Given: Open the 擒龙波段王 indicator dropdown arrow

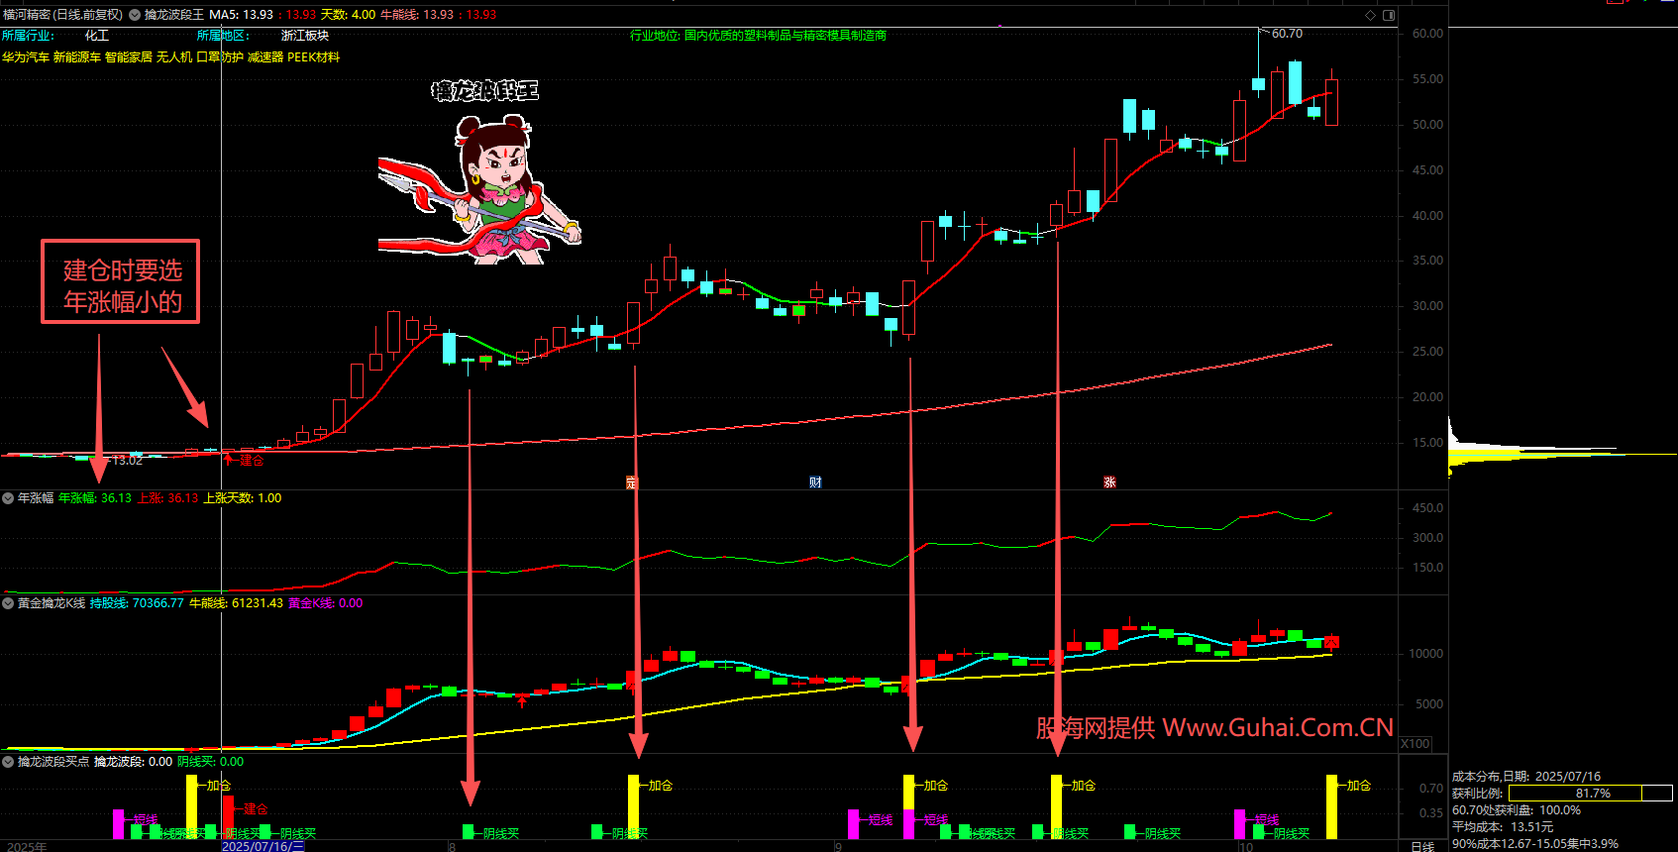Looking at the screenshot, I should [135, 15].
